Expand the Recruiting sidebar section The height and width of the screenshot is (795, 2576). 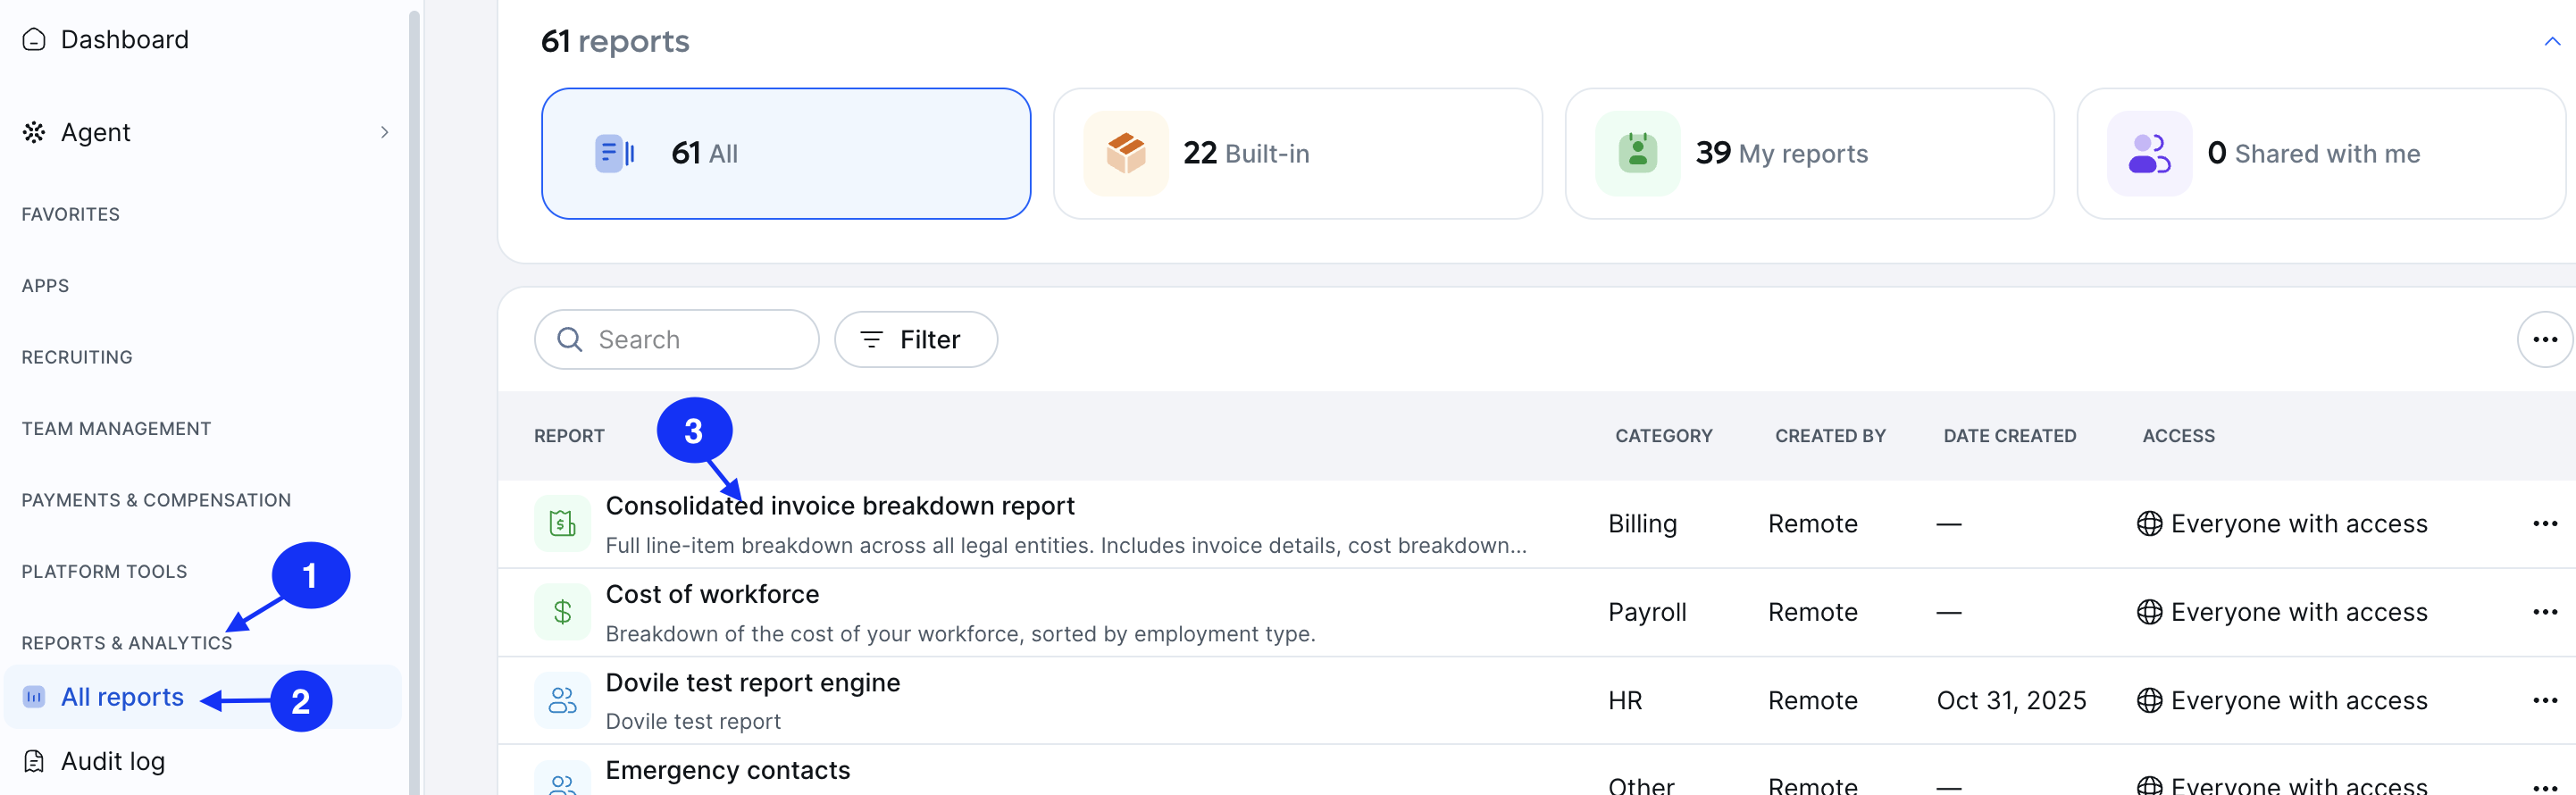click(x=77, y=357)
